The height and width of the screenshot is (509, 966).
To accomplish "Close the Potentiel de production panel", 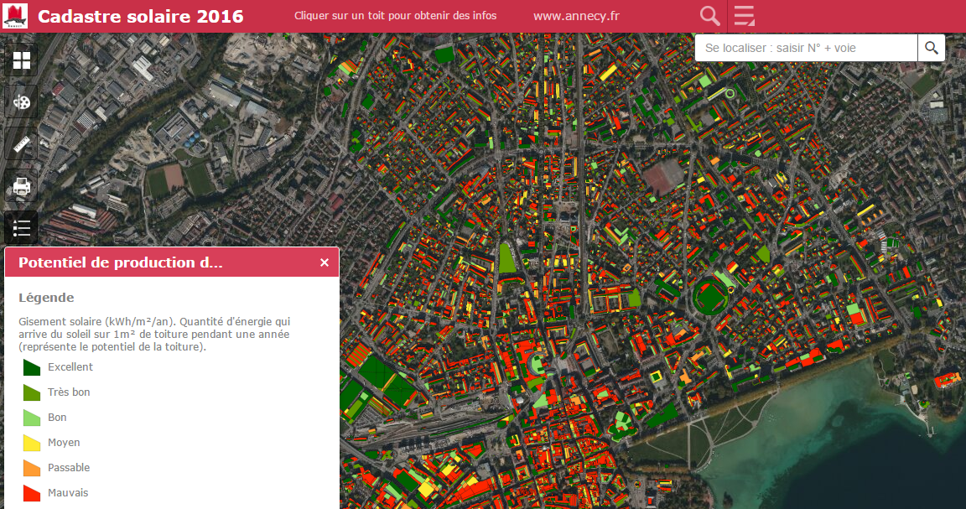I will click(x=325, y=262).
